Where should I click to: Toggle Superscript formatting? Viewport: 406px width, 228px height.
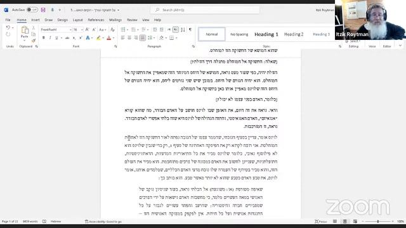81,38
